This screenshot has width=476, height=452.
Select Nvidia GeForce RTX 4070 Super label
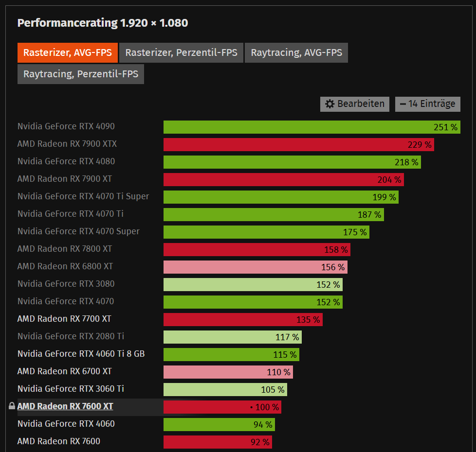click(x=78, y=231)
